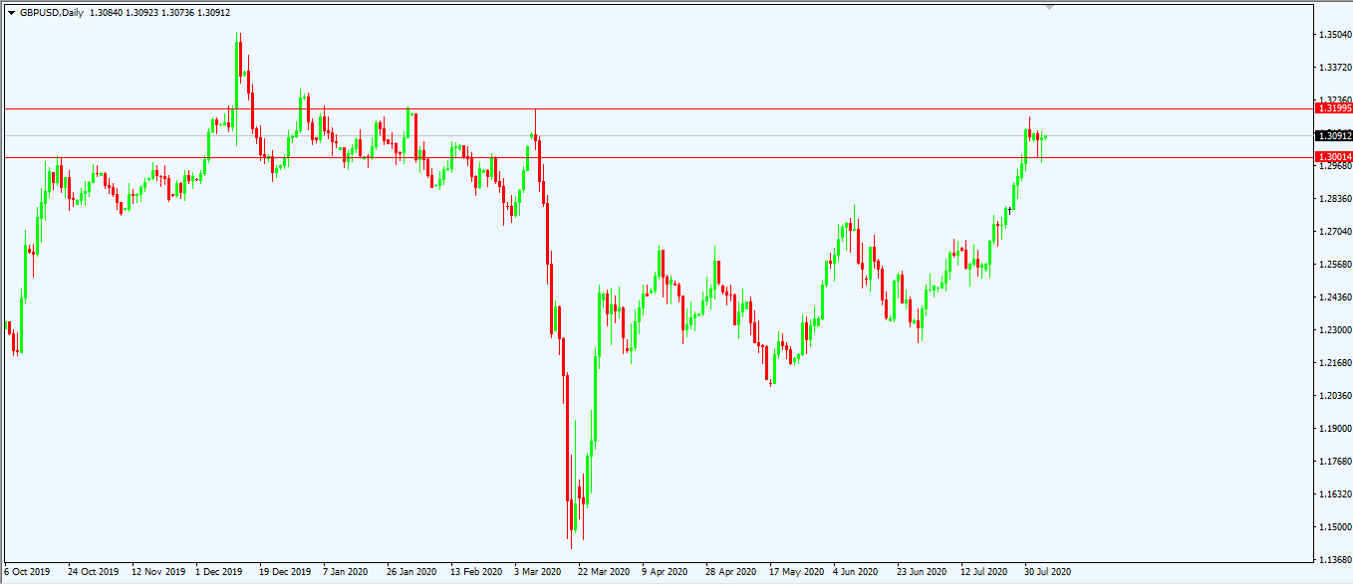The width and height of the screenshot is (1353, 585).
Task: Click the 22 Mar 2020 date label
Action: (x=604, y=573)
